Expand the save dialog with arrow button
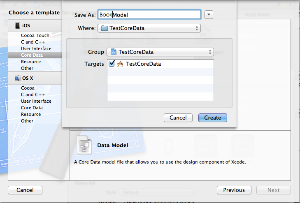The width and height of the screenshot is (300, 203). pos(209,14)
